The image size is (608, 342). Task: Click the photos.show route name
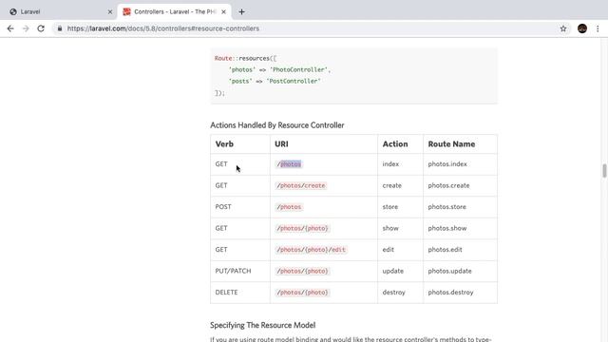click(447, 228)
